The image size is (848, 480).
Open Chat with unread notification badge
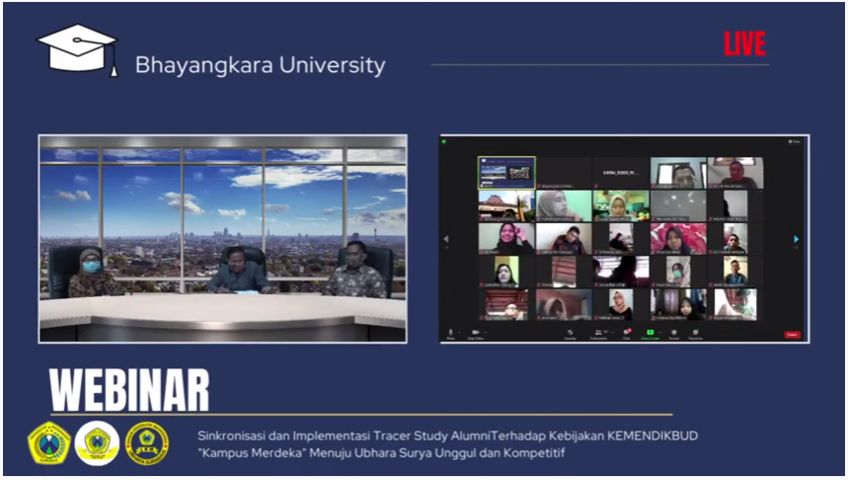(627, 334)
